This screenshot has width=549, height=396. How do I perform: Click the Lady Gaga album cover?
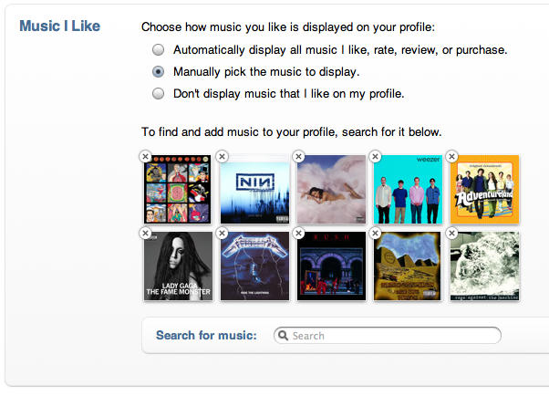tap(179, 266)
